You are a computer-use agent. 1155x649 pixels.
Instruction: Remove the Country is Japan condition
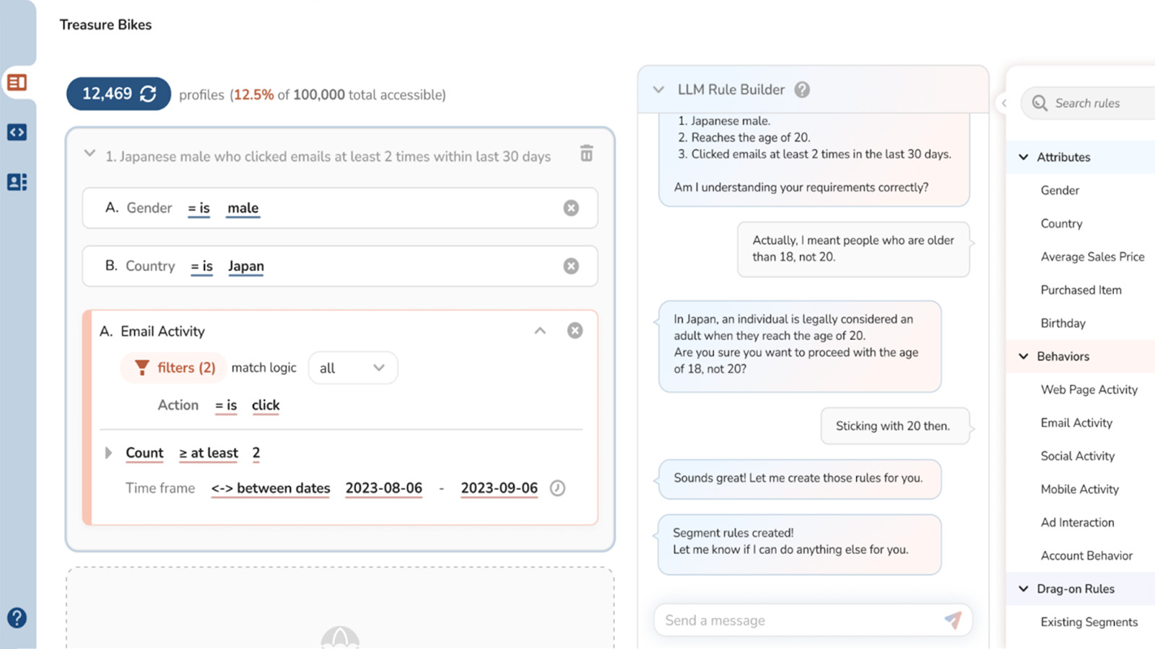[571, 265]
